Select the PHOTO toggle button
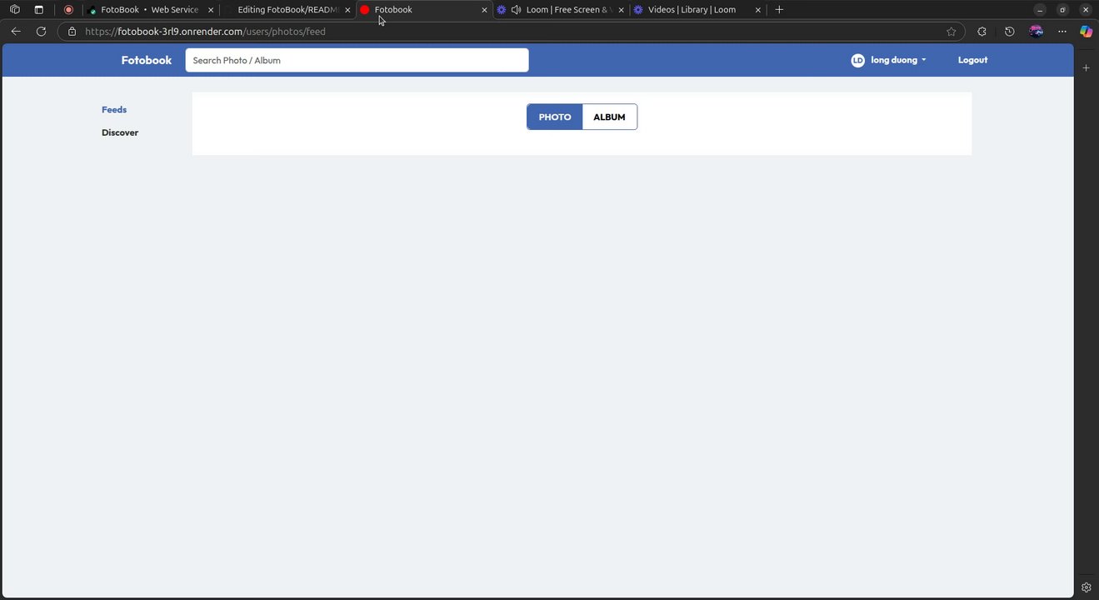Viewport: 1099px width, 600px height. [555, 117]
